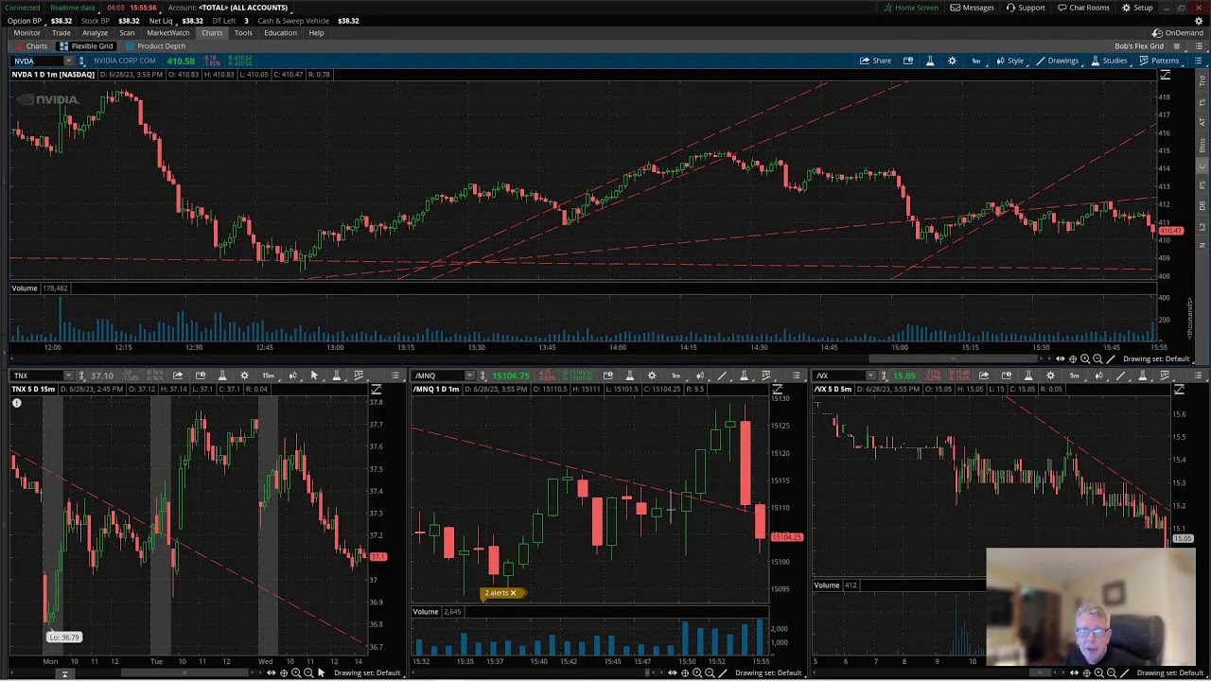Viewport: 1211px width, 681px height.
Task: Open Drawings tools on NVDA chart
Action: 1057,61
